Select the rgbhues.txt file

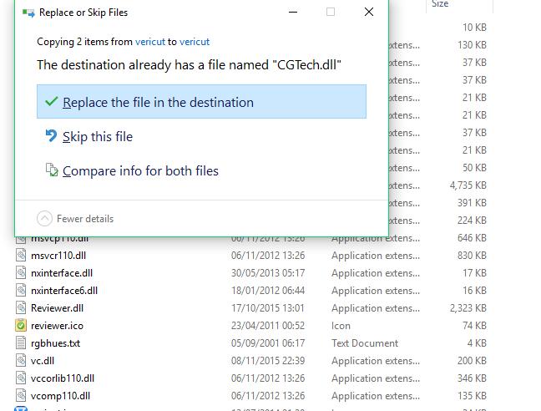tap(55, 343)
